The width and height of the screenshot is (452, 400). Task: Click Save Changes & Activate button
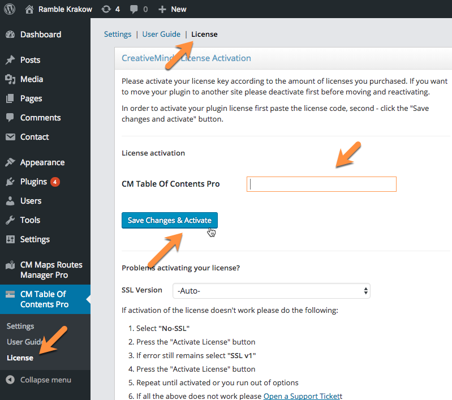click(x=170, y=220)
